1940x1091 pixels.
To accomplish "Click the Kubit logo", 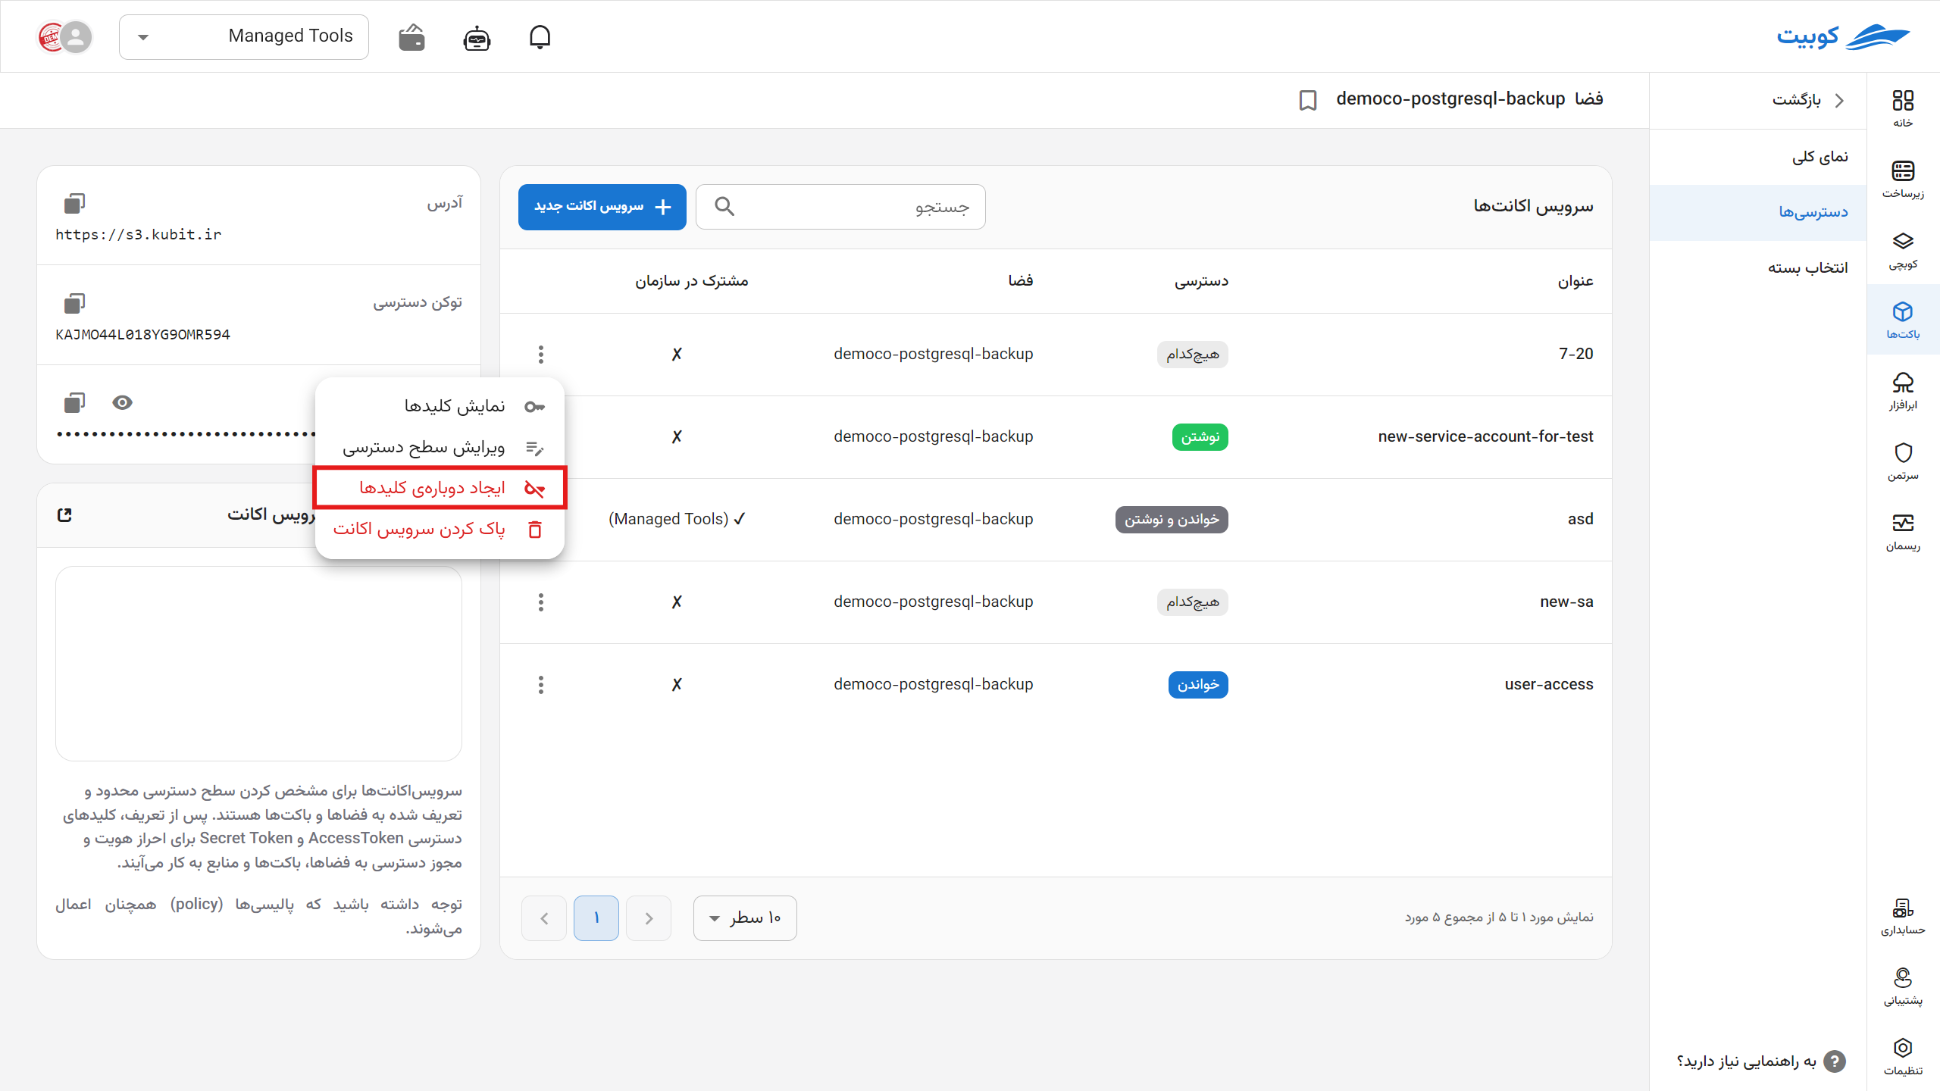I will coord(1843,36).
